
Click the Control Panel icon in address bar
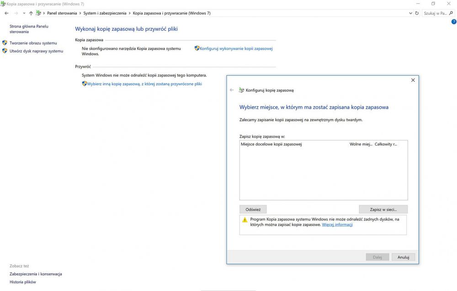click(38, 13)
